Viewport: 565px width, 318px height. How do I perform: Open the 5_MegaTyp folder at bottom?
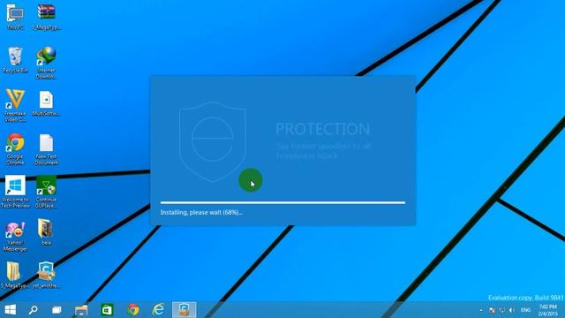[14, 275]
